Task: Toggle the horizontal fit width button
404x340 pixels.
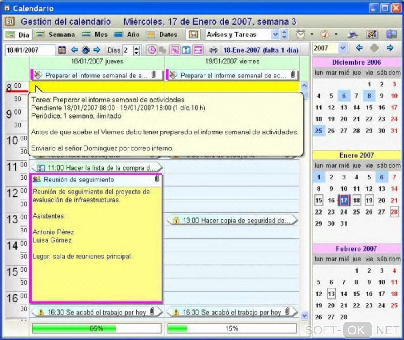Action: 198,50
